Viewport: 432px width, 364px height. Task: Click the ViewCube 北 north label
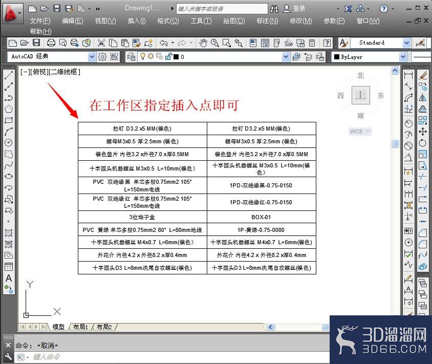[361, 75]
